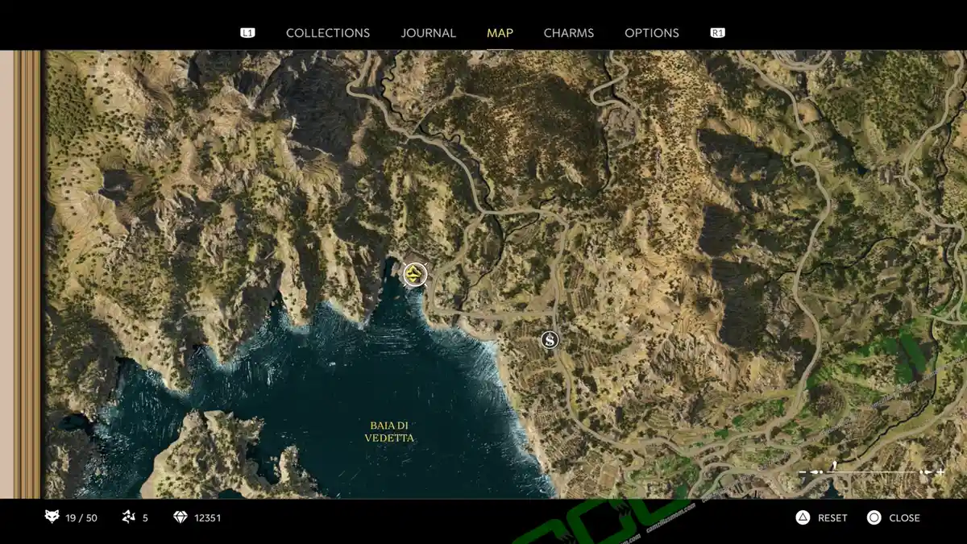Viewport: 967px width, 544px height.
Task: Click the zoom slider plus end
Action: [x=940, y=471]
